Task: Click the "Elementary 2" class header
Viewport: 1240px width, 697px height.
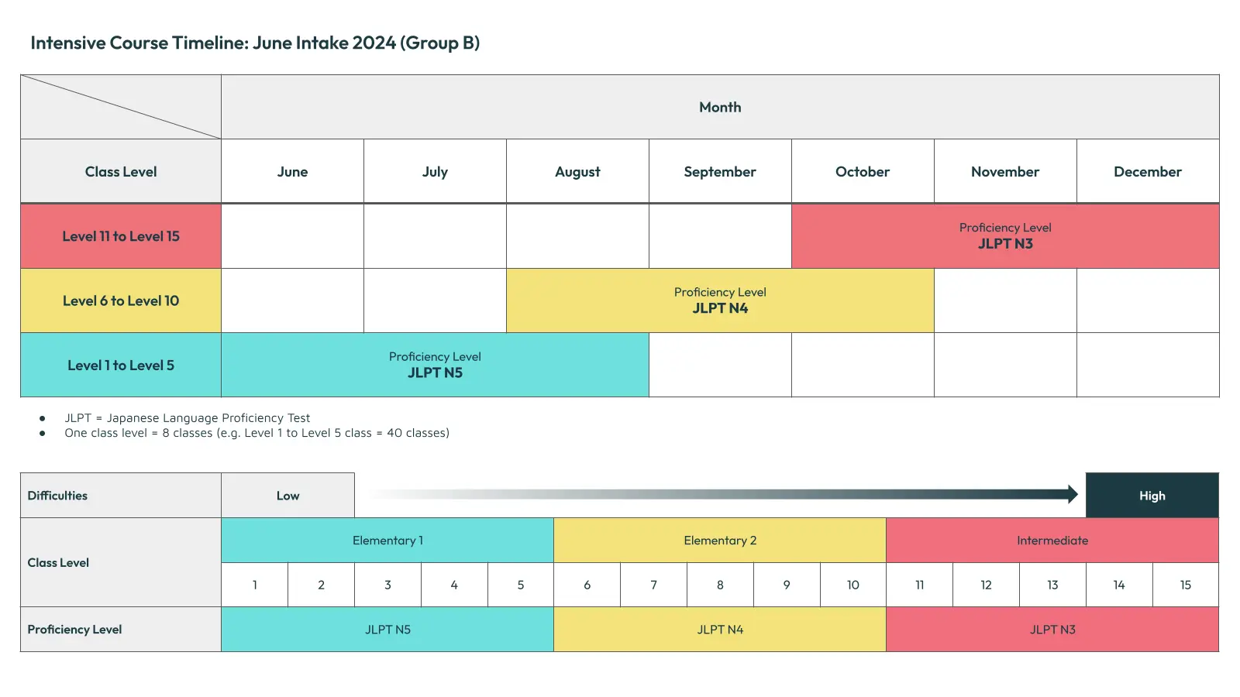Action: 720,541
